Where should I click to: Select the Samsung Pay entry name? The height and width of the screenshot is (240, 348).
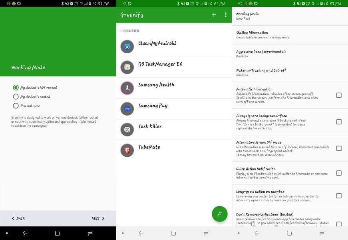click(153, 106)
